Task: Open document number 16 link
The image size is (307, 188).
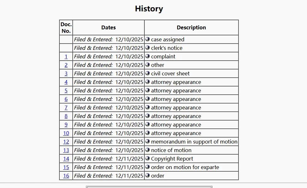Action: coord(66,176)
